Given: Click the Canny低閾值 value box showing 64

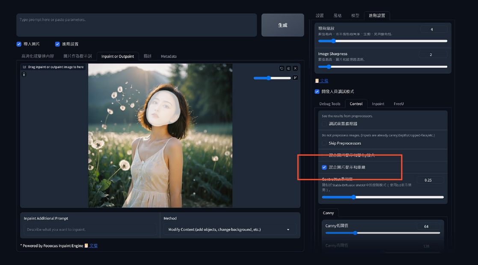Looking at the screenshot, I should (x=428, y=227).
